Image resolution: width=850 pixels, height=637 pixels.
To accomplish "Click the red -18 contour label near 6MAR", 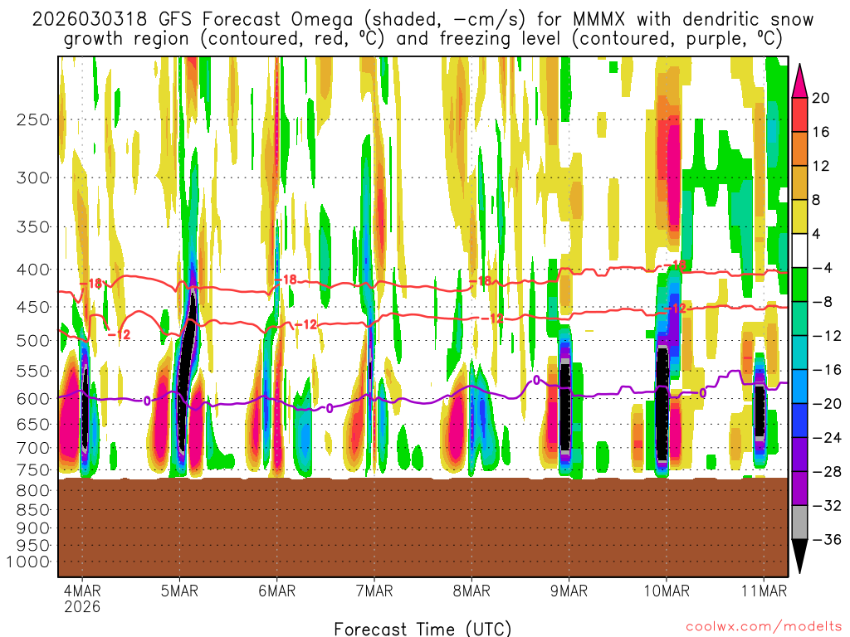I will (287, 280).
